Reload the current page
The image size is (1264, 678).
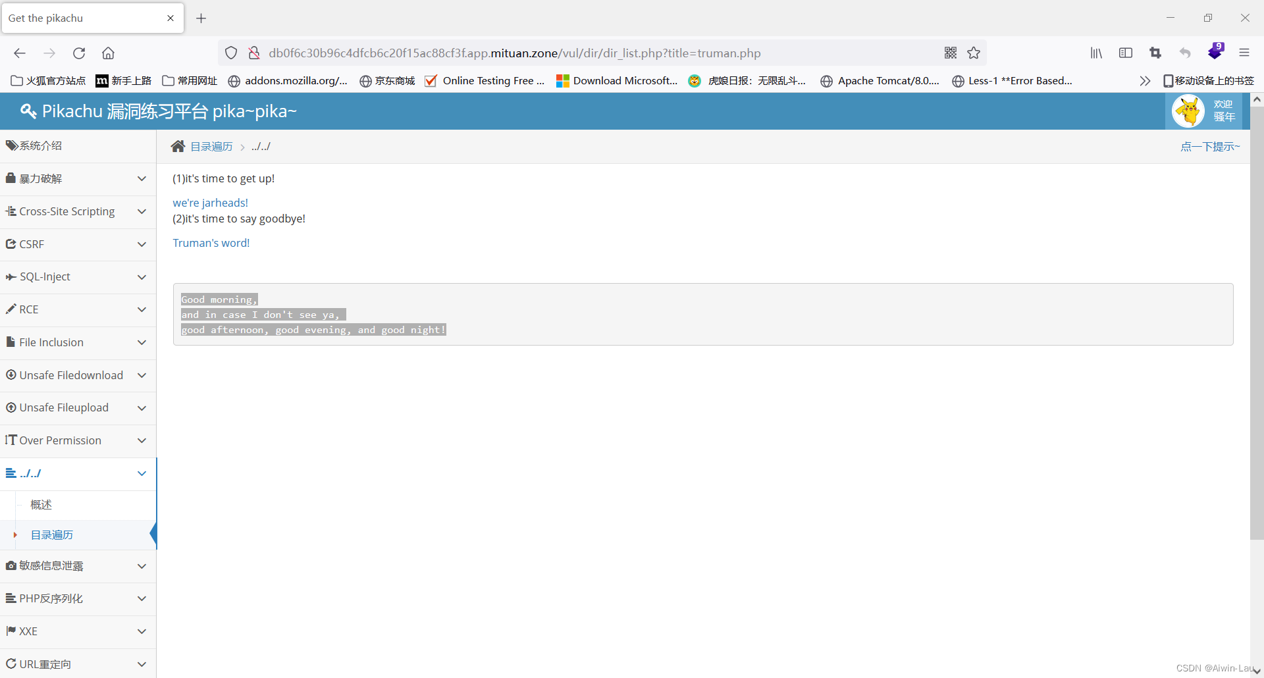79,53
